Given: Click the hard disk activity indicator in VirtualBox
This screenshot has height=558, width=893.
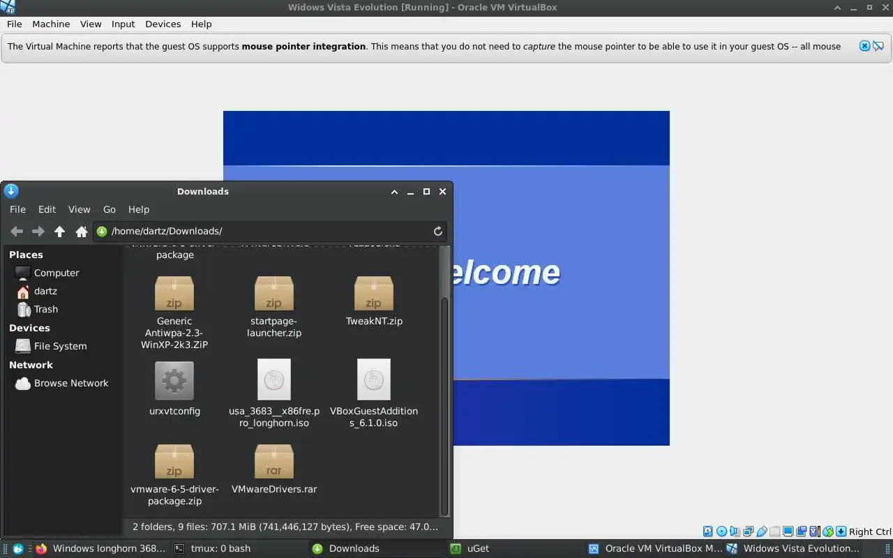Looking at the screenshot, I should [708, 531].
